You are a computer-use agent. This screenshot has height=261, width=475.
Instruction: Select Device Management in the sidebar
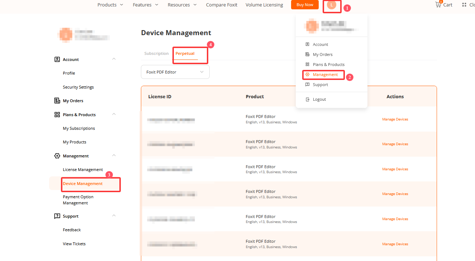click(83, 184)
